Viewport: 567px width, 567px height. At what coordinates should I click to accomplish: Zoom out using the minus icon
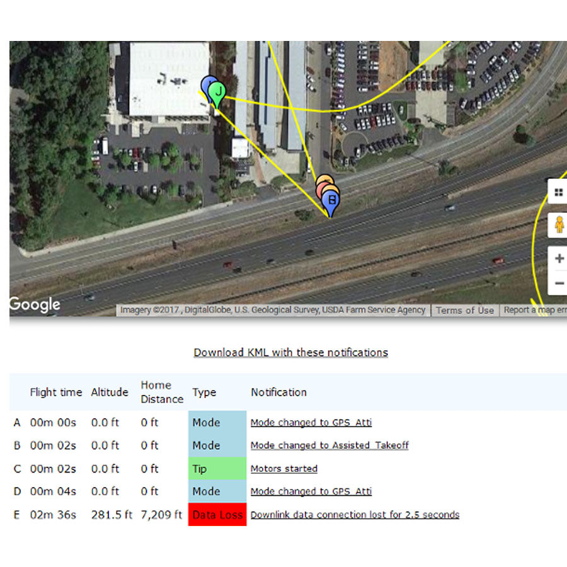point(559,284)
